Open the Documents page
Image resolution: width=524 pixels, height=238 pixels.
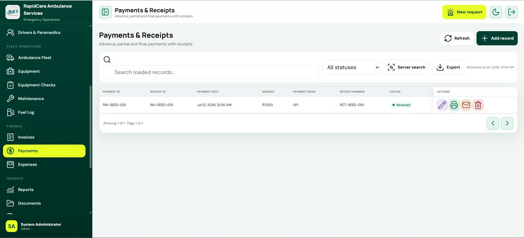click(44, 203)
